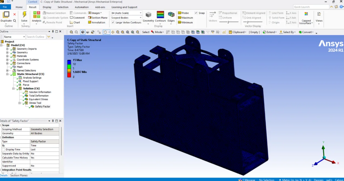Click the Capped Isosurface icon
Image resolution: width=344 pixels, height=181 pixels.
[306, 14]
